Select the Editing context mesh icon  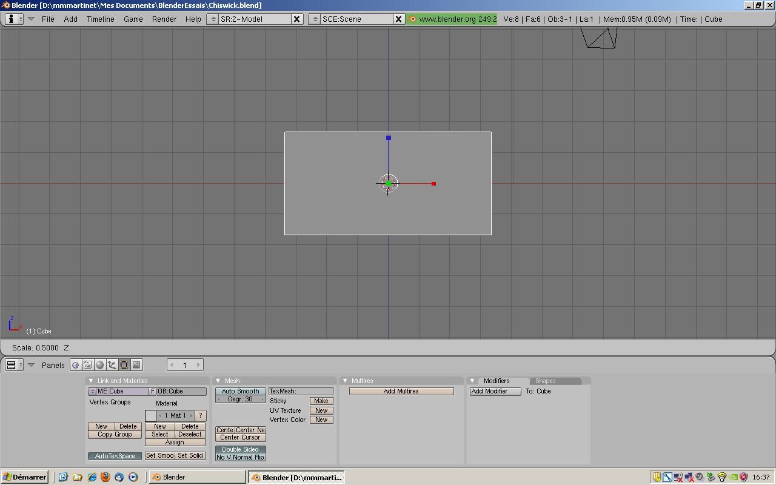click(x=124, y=365)
